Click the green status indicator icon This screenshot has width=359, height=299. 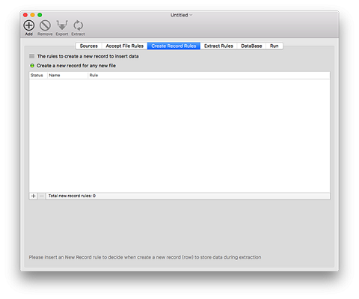tap(32, 66)
